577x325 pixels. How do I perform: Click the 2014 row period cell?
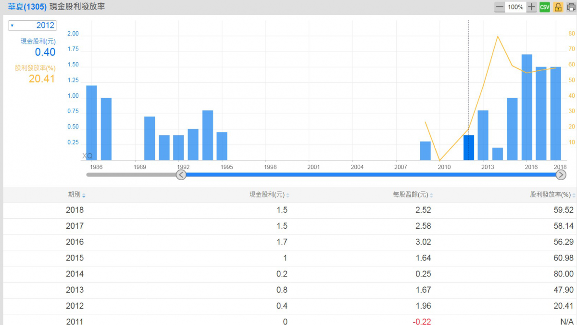[x=75, y=274]
